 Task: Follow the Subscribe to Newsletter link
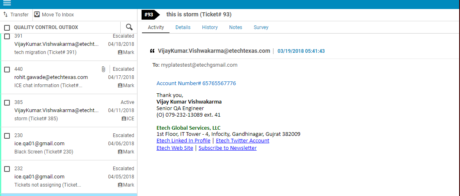[228, 148]
